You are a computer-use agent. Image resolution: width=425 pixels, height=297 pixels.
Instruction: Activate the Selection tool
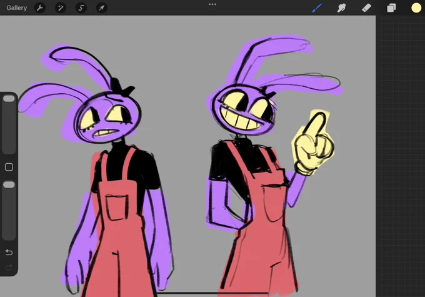point(81,8)
